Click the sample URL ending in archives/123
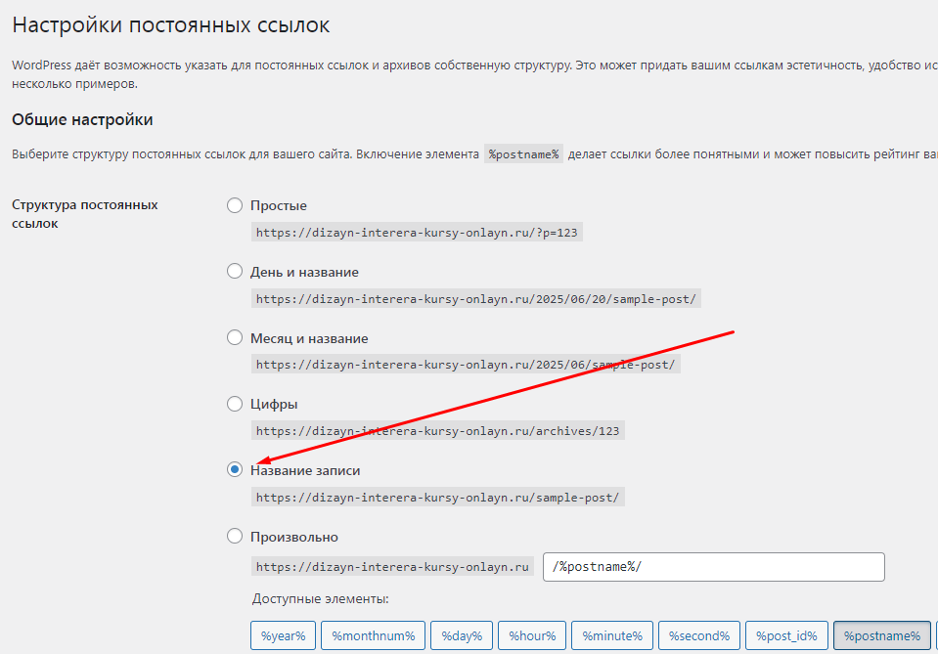The height and width of the screenshot is (654, 938). coord(438,431)
